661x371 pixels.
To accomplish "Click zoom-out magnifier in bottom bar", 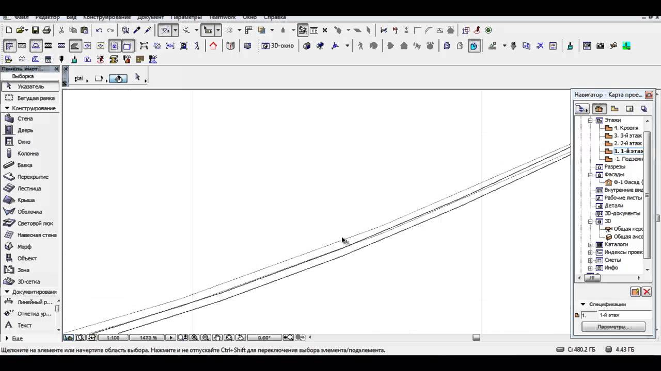I will (206, 338).
